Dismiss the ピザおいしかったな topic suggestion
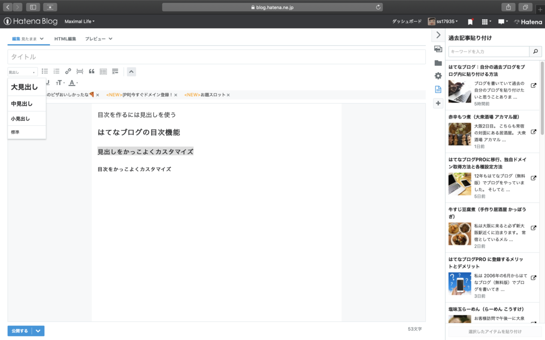This screenshot has width=545, height=340. pyautogui.click(x=98, y=95)
